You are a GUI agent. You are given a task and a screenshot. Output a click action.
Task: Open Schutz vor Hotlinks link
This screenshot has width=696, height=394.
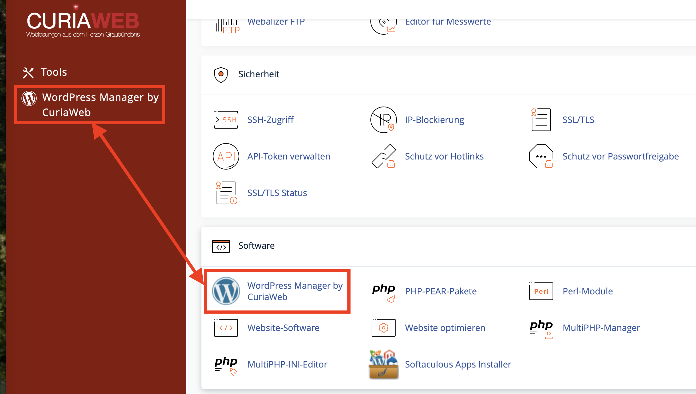(444, 156)
